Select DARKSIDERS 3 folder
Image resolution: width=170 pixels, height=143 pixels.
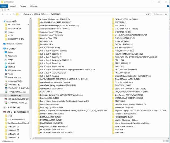46,92
